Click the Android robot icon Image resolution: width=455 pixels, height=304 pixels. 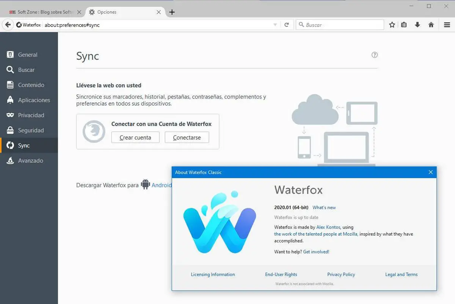tap(145, 184)
